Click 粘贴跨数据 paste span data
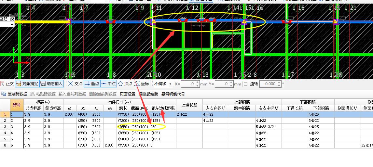The height and width of the screenshot is (167, 373). [x=43, y=94]
